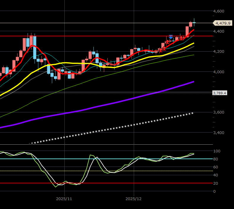Click the leftmost red up-arrow signal marker
Viewport: 234px width, 209px height.
(160, 50)
